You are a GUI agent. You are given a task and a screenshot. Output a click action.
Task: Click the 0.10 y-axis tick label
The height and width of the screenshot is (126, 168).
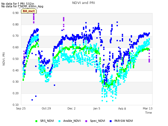[x=16, y=105]
